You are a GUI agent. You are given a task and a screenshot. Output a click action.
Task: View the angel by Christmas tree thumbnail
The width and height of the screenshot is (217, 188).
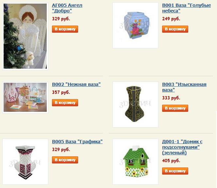pos(25,36)
